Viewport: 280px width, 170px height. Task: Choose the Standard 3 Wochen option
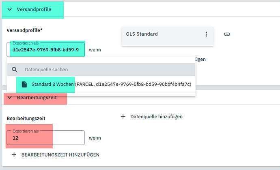point(53,84)
